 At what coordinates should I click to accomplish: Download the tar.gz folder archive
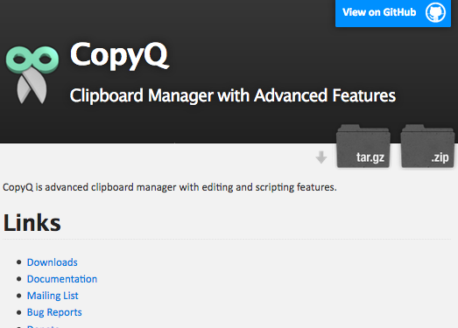pos(363,146)
